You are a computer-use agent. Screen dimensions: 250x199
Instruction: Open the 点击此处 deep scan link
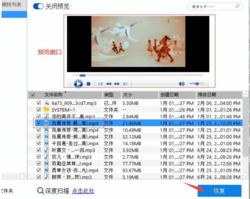[83, 191]
